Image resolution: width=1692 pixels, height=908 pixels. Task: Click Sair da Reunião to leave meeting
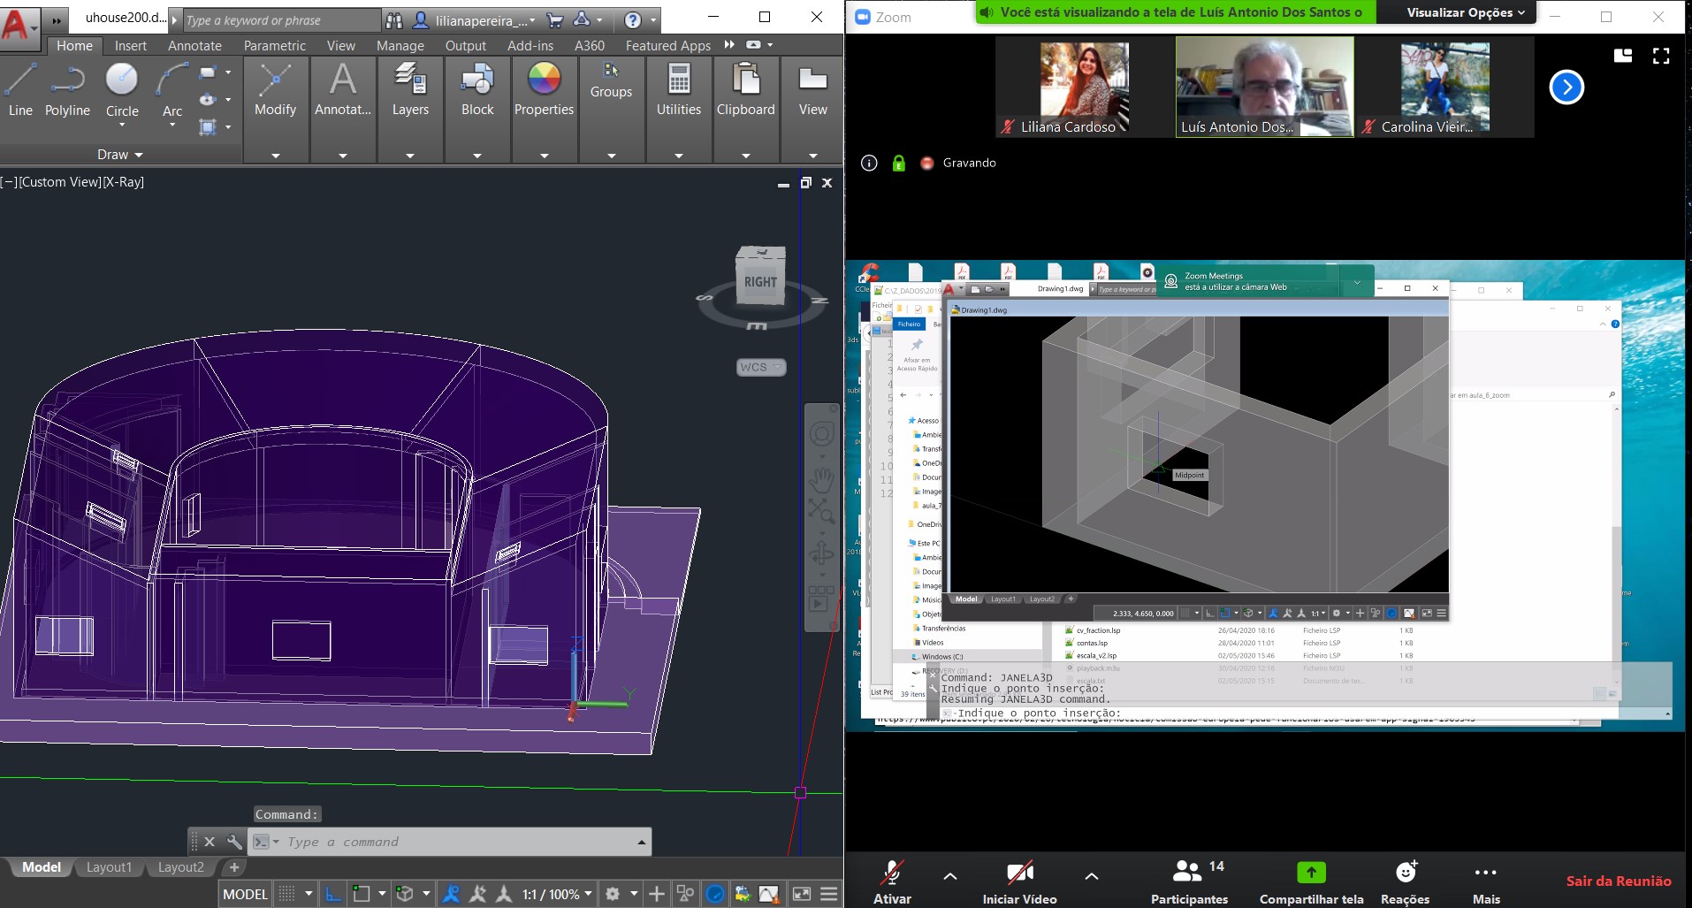1619,881
